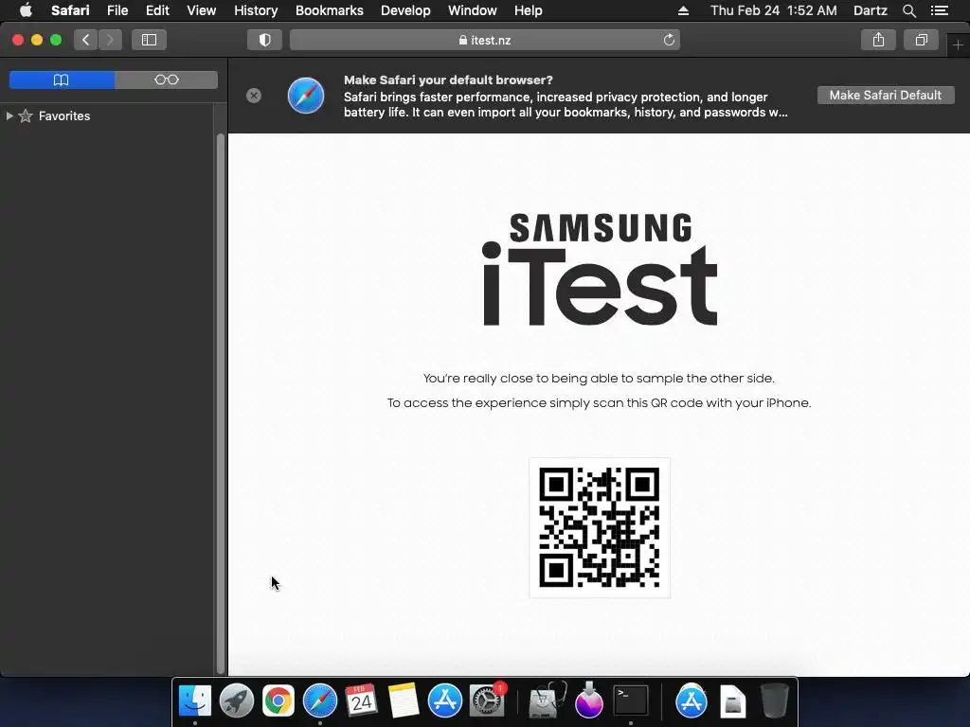The width and height of the screenshot is (970, 727).
Task: Click the date and time in menu bar
Action: coord(773,10)
